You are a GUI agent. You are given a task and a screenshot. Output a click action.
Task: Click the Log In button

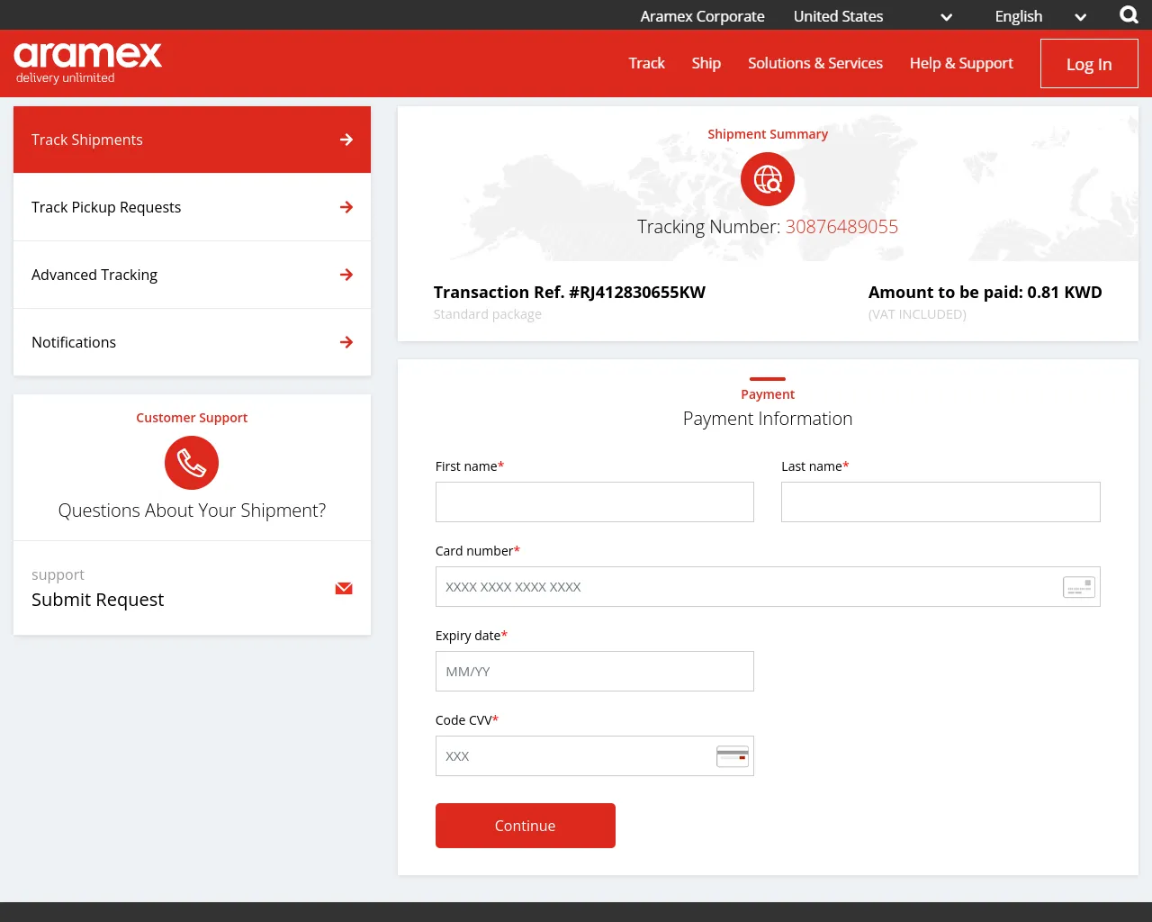[x=1089, y=64]
